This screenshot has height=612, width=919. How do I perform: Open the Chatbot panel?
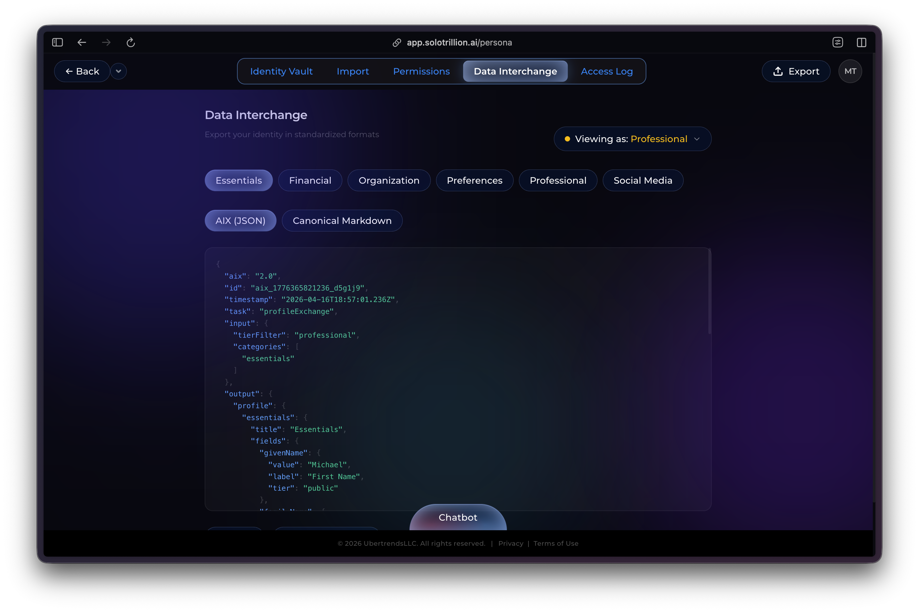(x=458, y=518)
